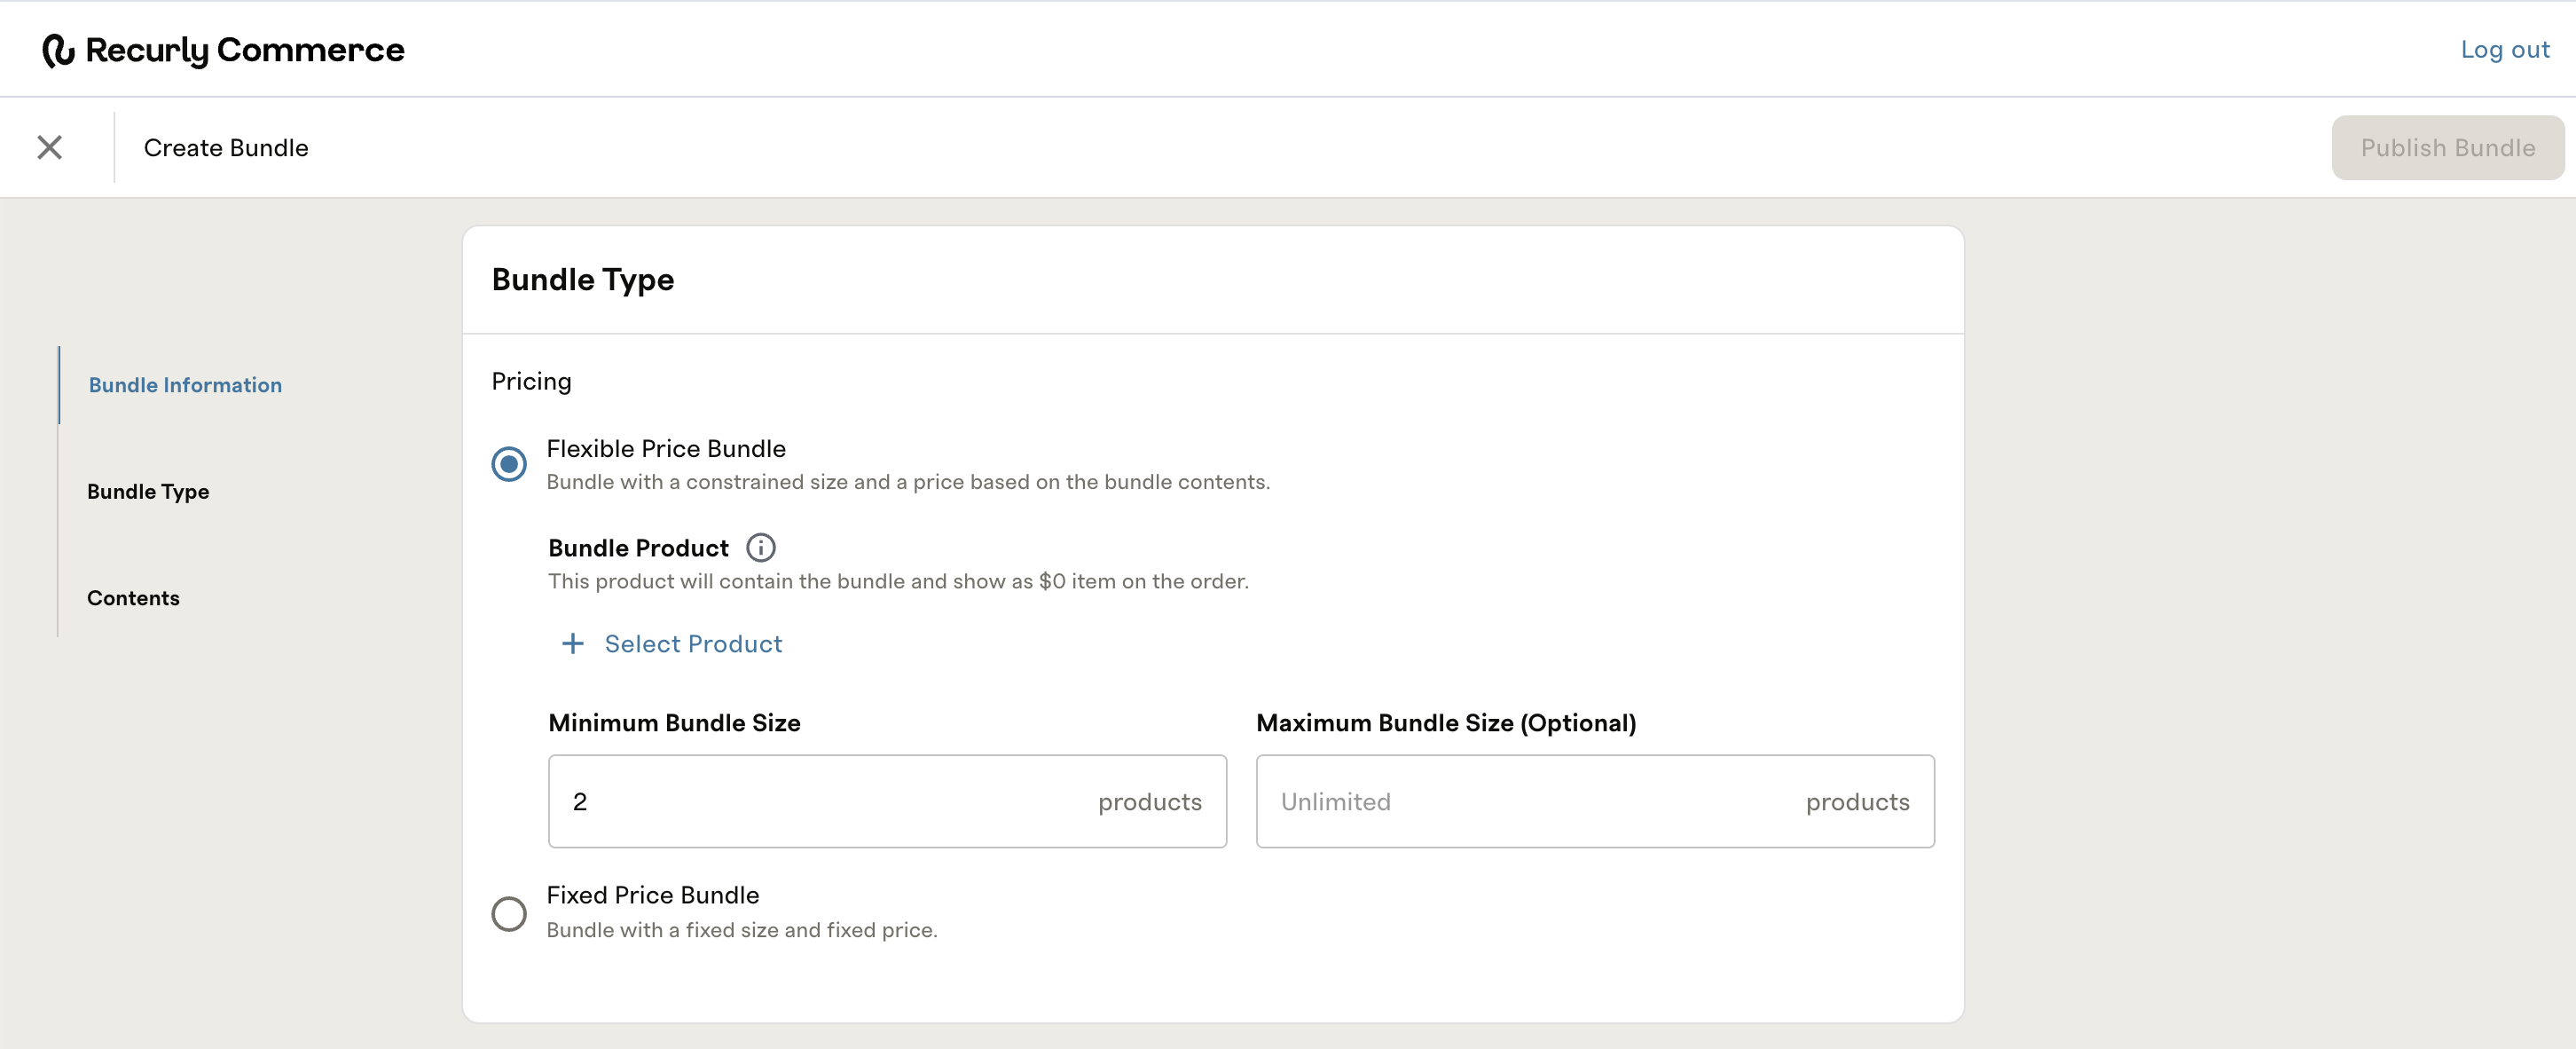This screenshot has width=2576, height=1049.
Task: Click the Recurly logo icon
Action: pyautogui.click(x=58, y=50)
